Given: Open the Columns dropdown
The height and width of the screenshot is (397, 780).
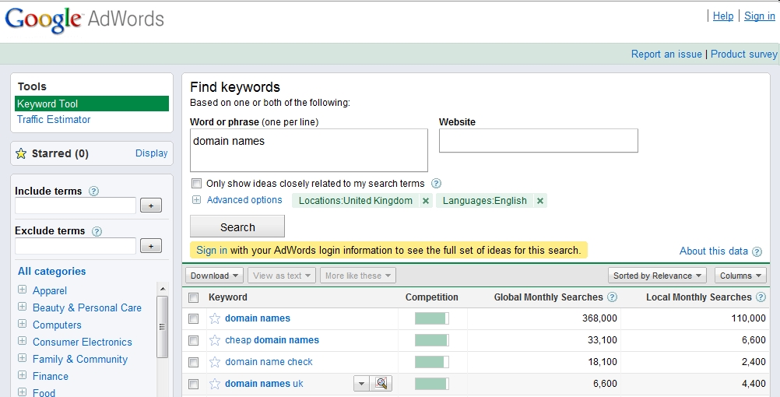Looking at the screenshot, I should [741, 275].
